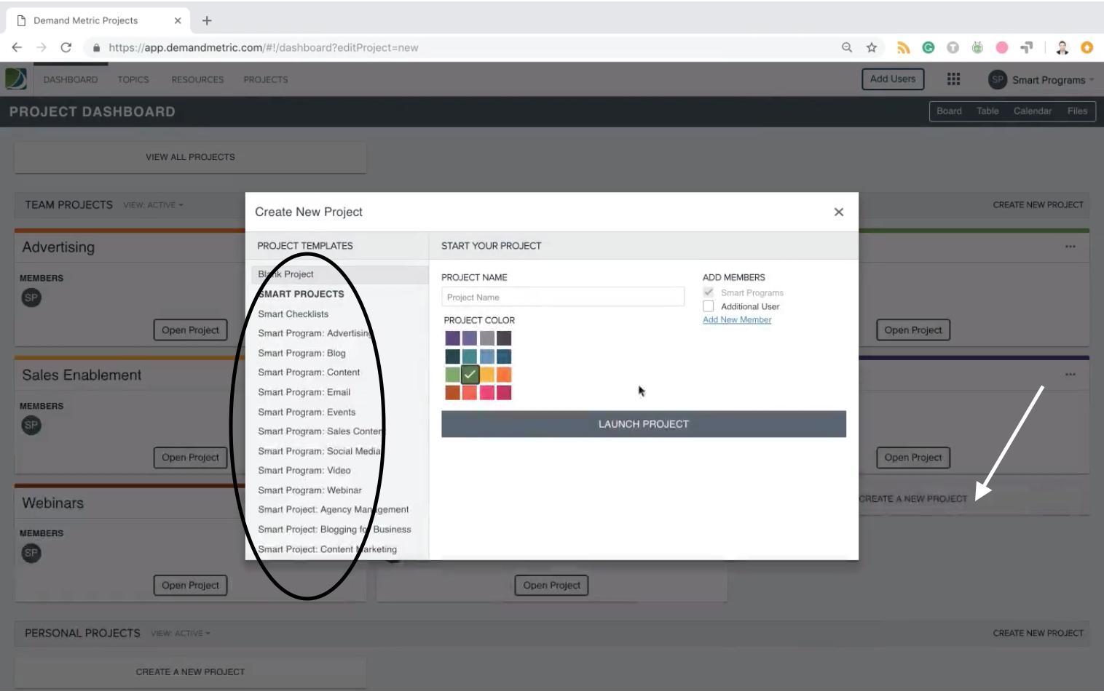Screen dimensions: 1104x694
Task: Click the gray circular T extension icon
Action: click(x=953, y=47)
